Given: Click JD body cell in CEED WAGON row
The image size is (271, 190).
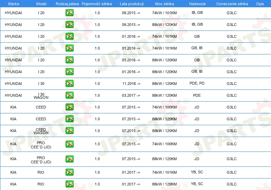Looking at the screenshot, I should pyautogui.click(x=197, y=131).
